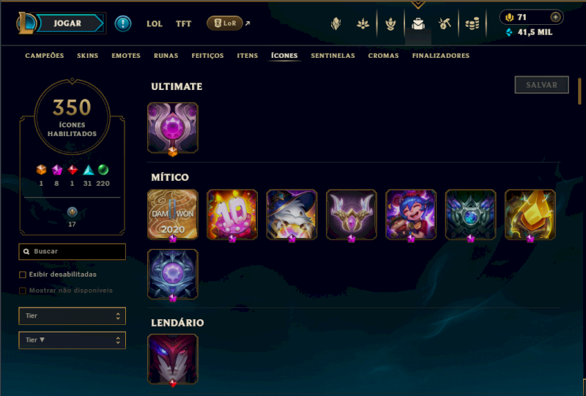Screen dimensions: 586x396
Task: Open the Store coins icon
Action: click(x=472, y=24)
